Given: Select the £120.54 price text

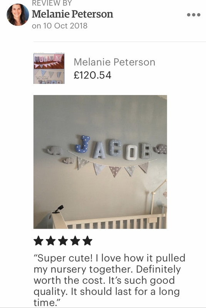Looking at the screenshot, I should point(93,75).
